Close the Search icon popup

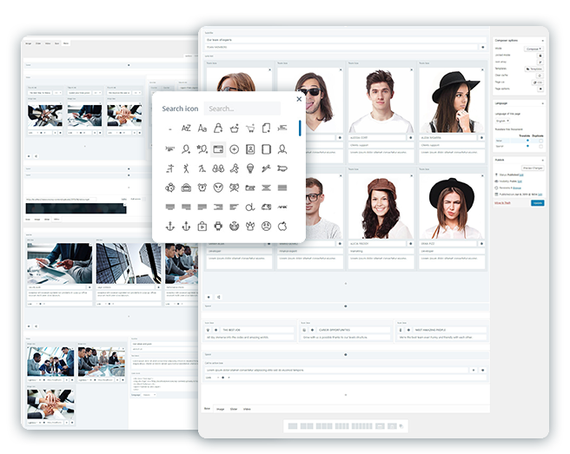[298, 99]
